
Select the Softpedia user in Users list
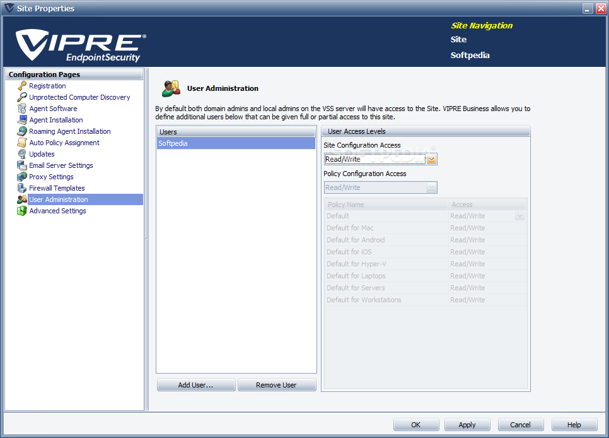click(x=236, y=143)
